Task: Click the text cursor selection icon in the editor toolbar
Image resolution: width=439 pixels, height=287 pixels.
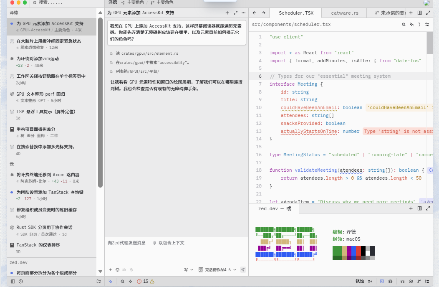Action: tap(419, 25)
